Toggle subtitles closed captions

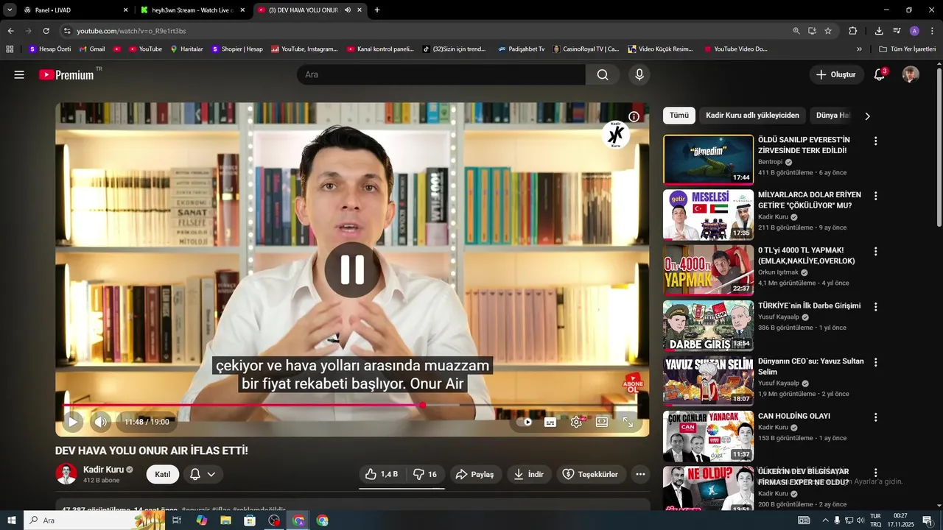550,422
